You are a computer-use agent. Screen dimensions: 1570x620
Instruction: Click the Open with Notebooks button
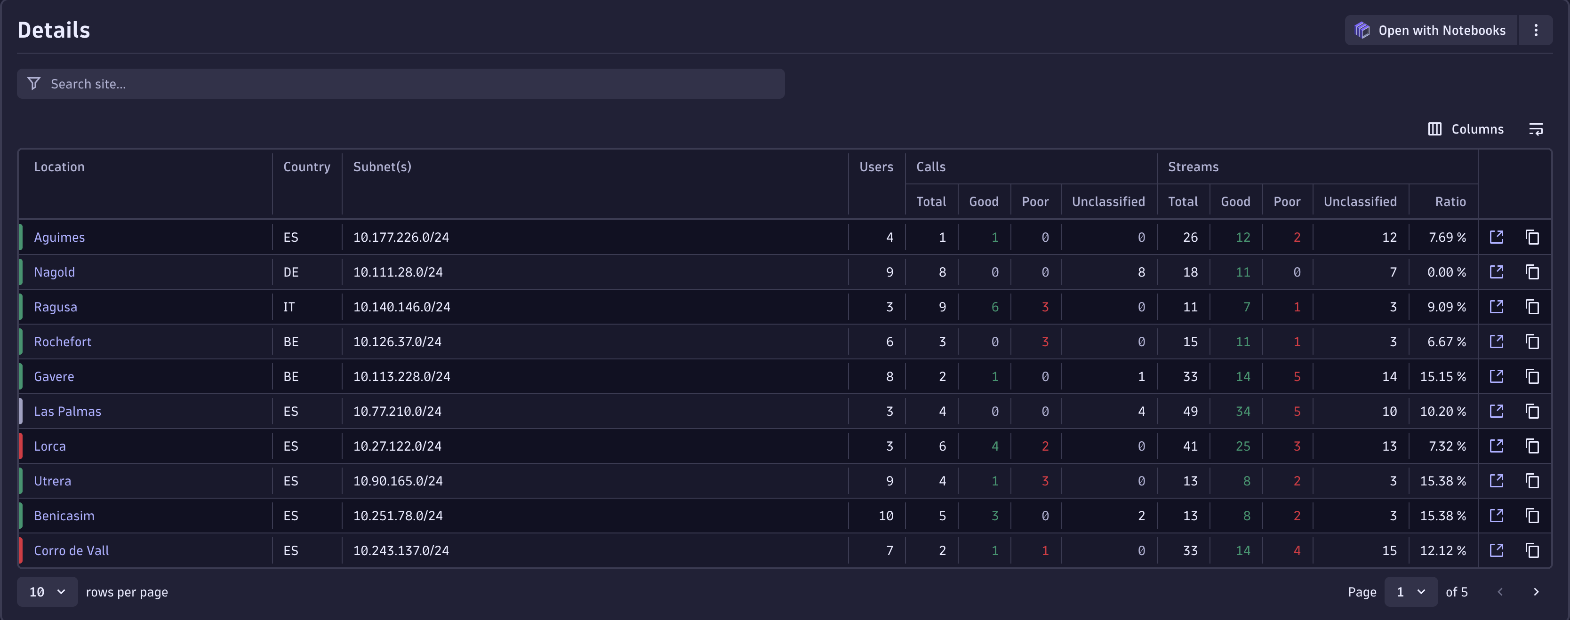point(1430,30)
